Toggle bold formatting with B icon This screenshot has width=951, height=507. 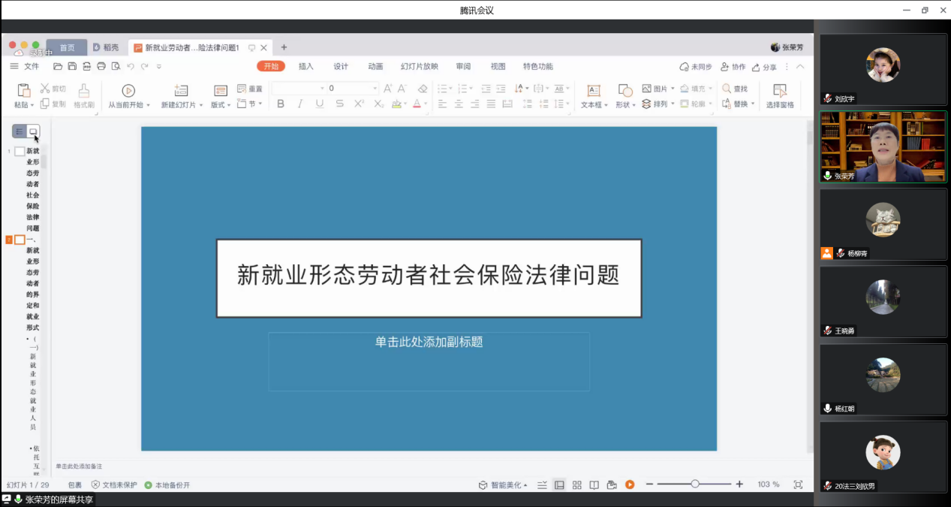pyautogui.click(x=280, y=104)
